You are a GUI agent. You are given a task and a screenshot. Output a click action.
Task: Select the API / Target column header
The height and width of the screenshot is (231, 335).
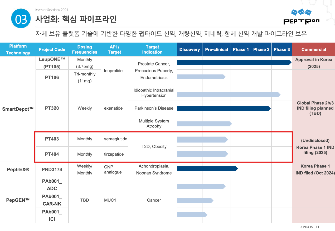tap(114, 49)
